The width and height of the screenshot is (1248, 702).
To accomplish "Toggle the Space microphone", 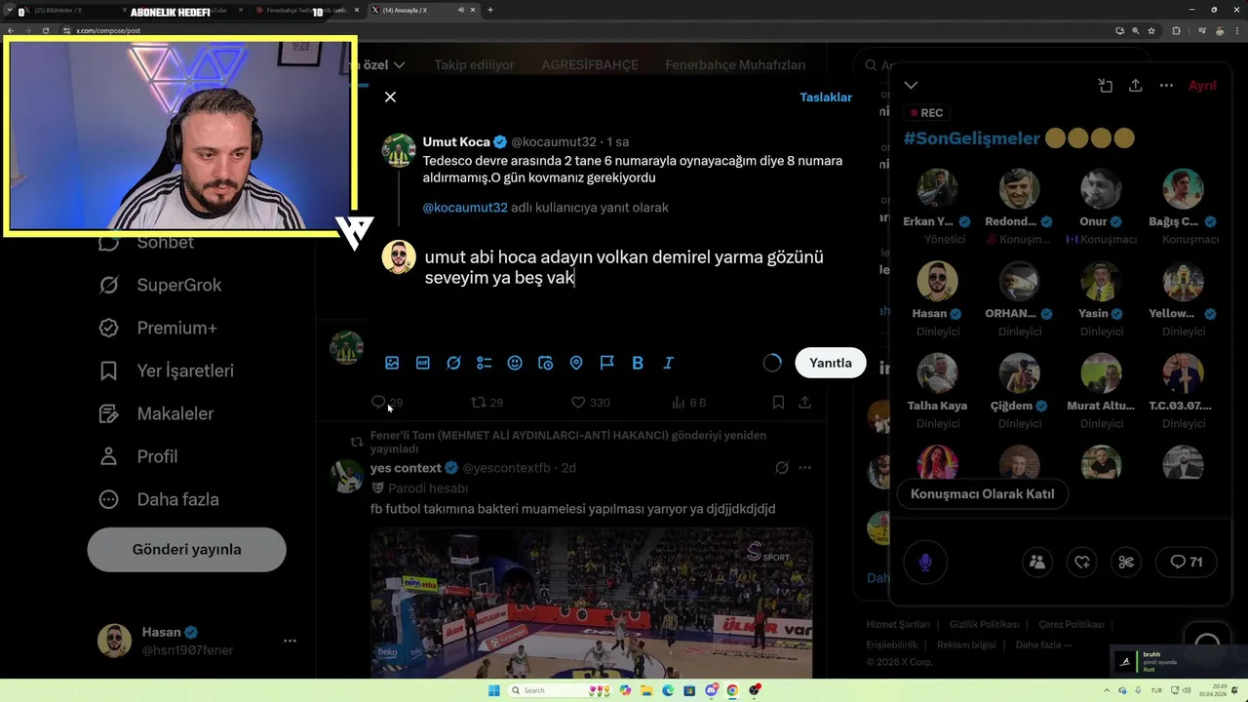I will (x=925, y=563).
